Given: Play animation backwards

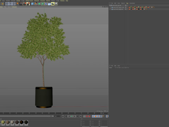Looking at the screenshot, I should click(x=69, y=116).
